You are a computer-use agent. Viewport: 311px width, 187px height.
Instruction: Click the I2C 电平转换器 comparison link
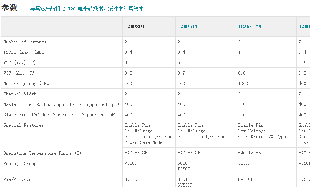point(86,9)
